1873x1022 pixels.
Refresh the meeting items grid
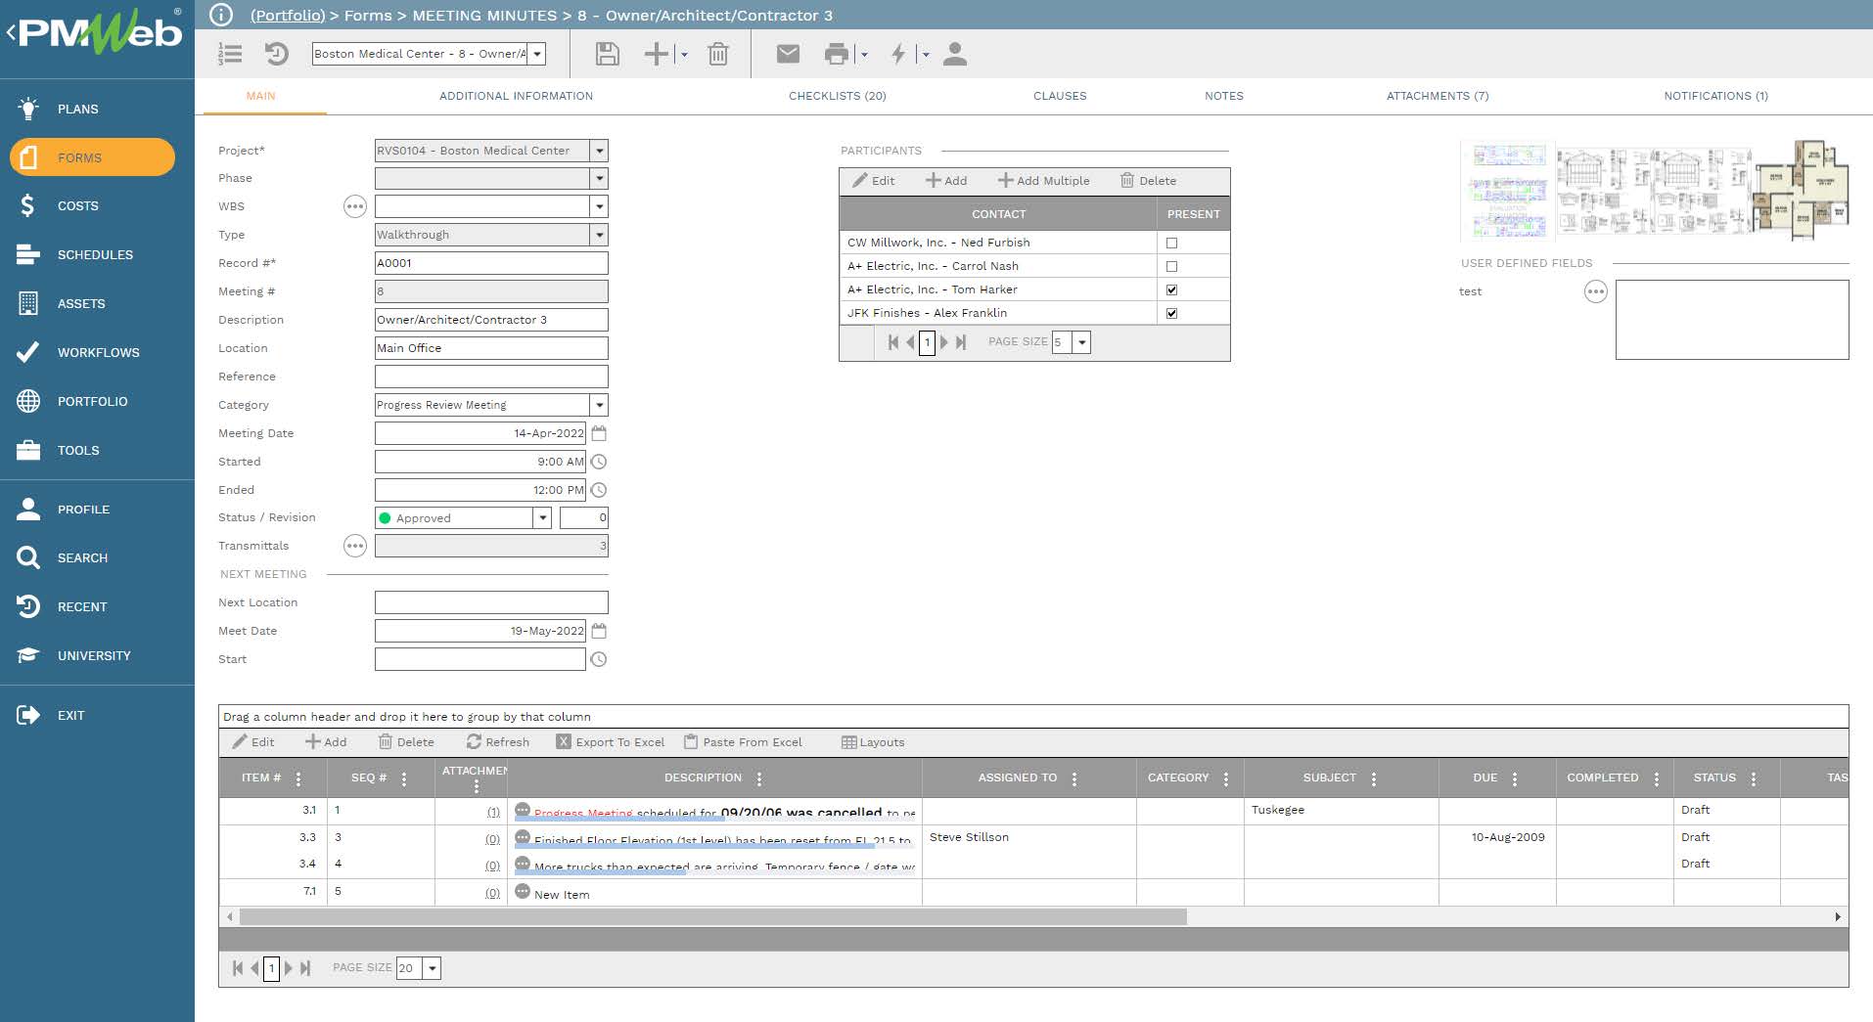pos(499,741)
